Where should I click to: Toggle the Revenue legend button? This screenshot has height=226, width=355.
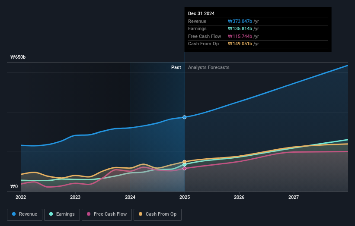coord(25,214)
